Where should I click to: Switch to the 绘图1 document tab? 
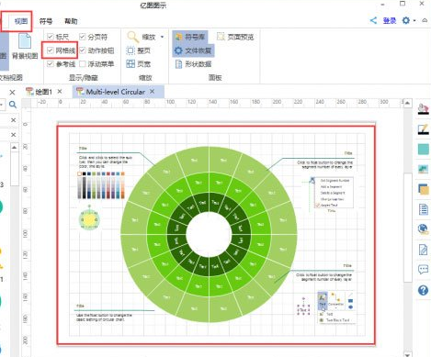coord(44,92)
